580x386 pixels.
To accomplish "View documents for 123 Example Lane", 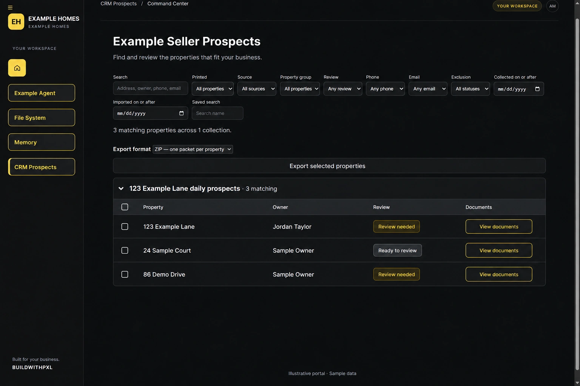I will [x=499, y=227].
